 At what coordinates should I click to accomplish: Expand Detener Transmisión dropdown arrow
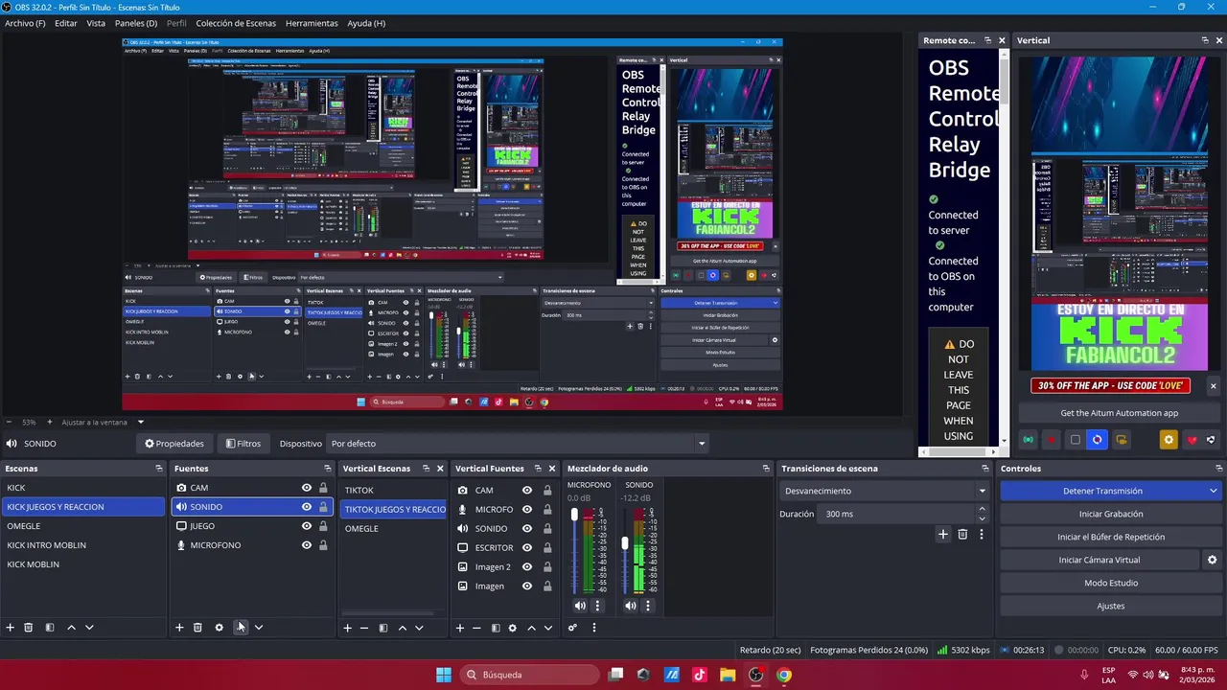[1213, 491]
